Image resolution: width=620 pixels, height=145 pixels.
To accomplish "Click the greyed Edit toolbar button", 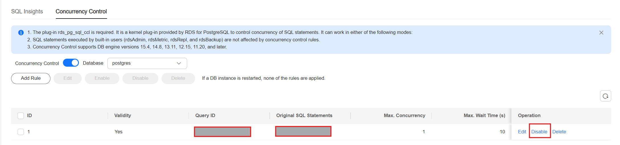I will click(x=67, y=78).
